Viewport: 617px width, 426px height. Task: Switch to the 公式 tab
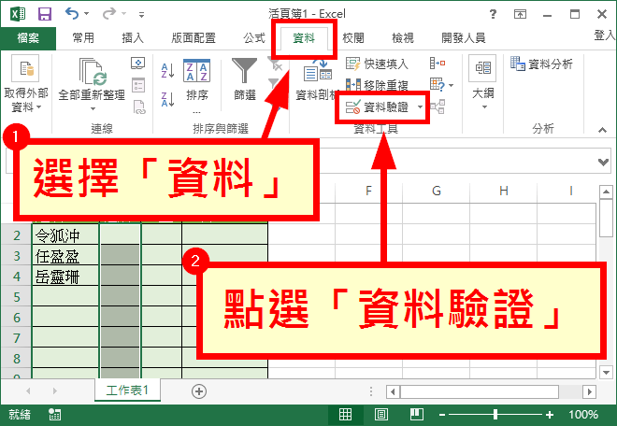pos(253,38)
